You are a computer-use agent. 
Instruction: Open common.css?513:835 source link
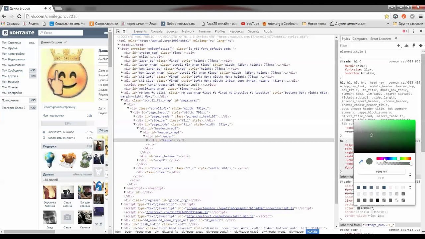tap(404, 62)
